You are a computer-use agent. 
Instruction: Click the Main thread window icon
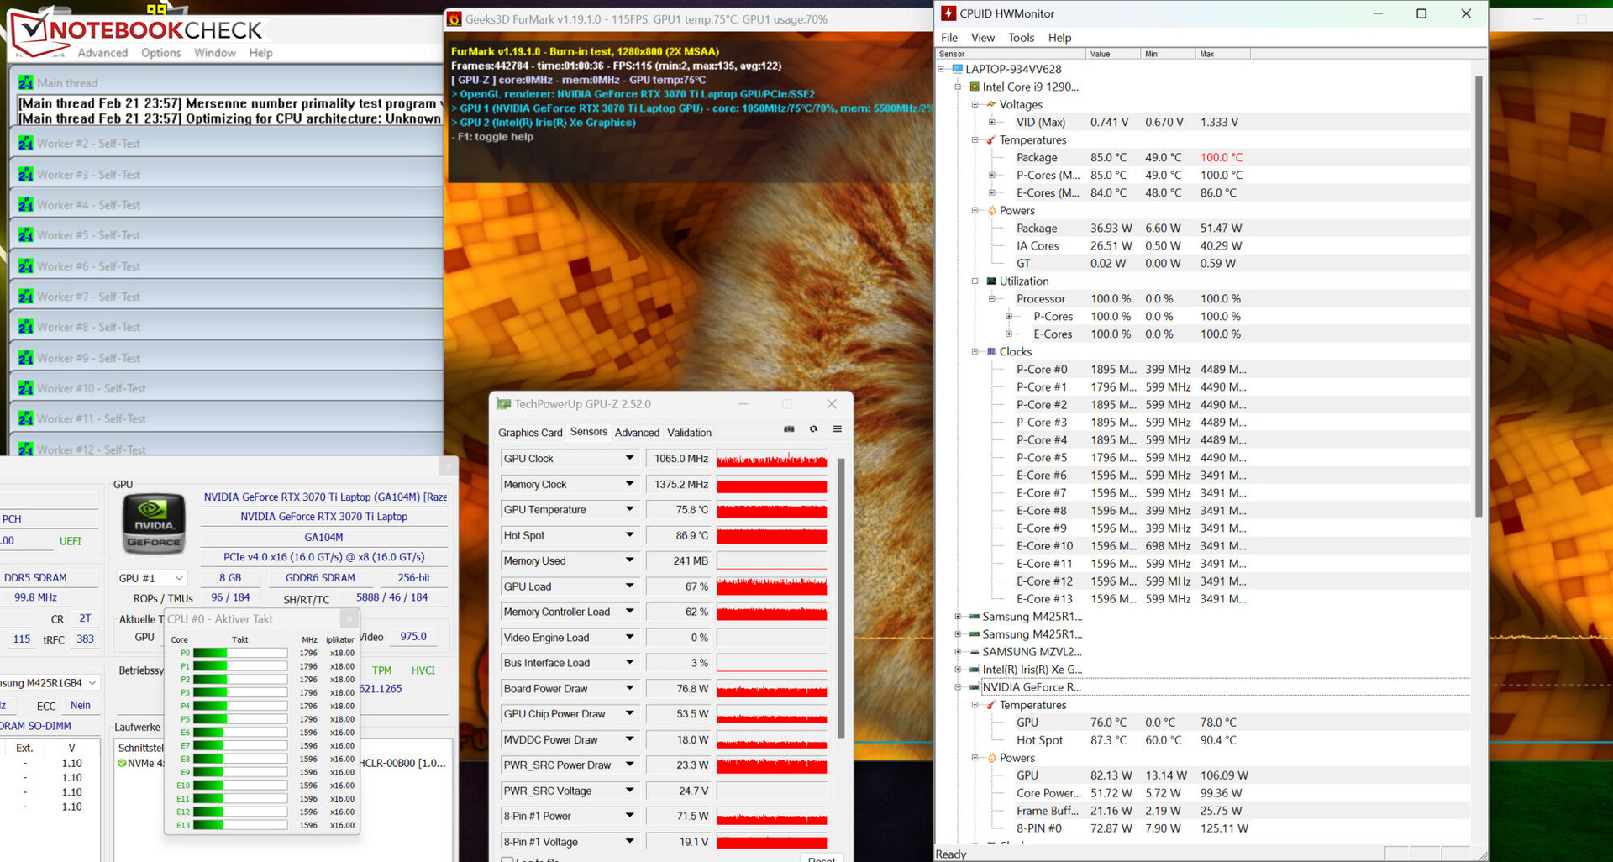(x=25, y=82)
